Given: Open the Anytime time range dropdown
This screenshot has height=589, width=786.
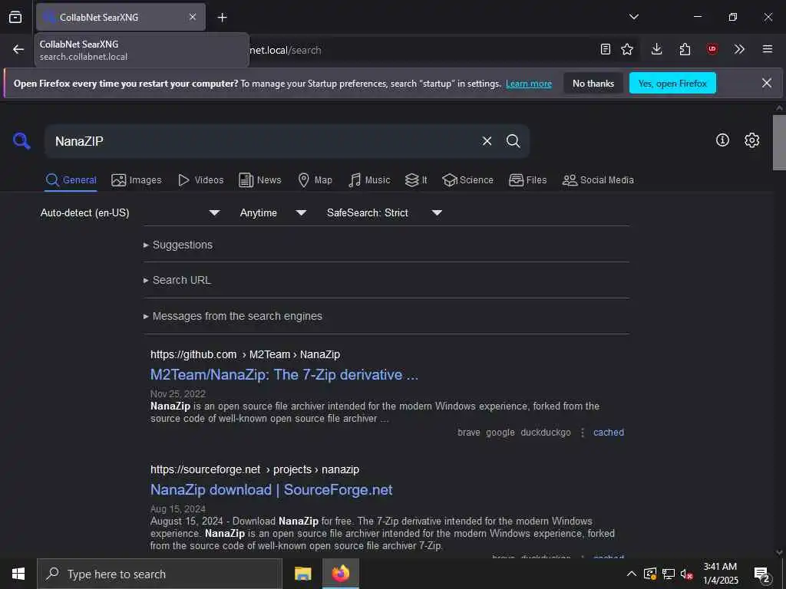Looking at the screenshot, I should (273, 213).
